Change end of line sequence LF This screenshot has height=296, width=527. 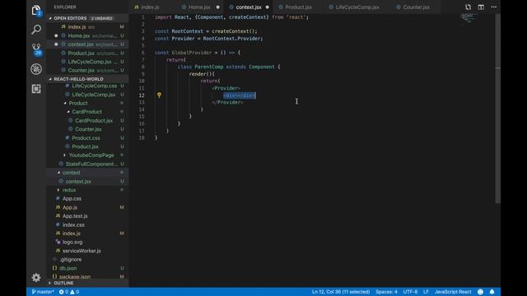426,292
